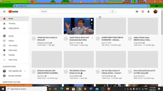Click the MrBeast Gaming channel avatar

[34, 39]
